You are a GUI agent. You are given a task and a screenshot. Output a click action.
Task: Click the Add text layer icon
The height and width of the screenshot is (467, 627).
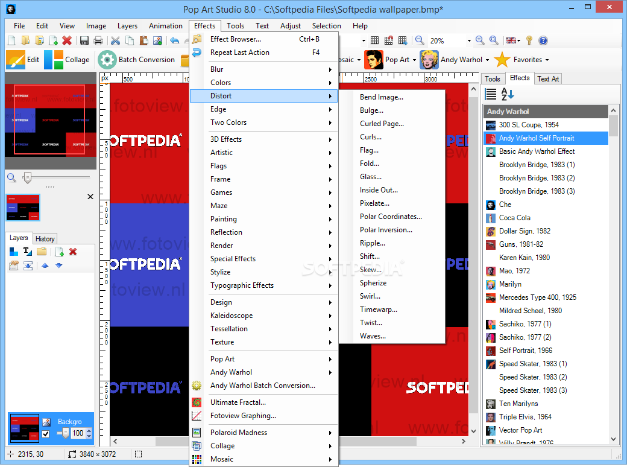click(x=28, y=252)
